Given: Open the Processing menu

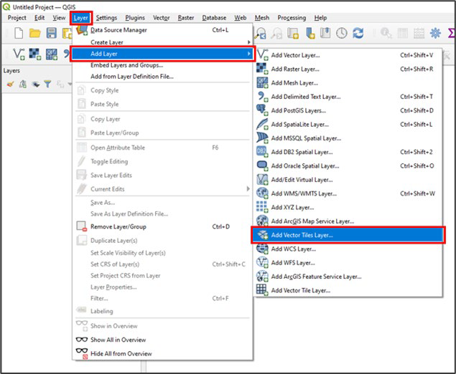Looking at the screenshot, I should [292, 18].
